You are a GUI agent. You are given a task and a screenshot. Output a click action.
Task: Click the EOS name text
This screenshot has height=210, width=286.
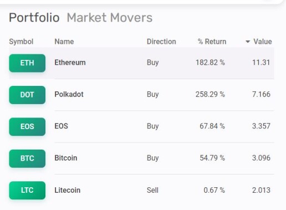click(61, 126)
